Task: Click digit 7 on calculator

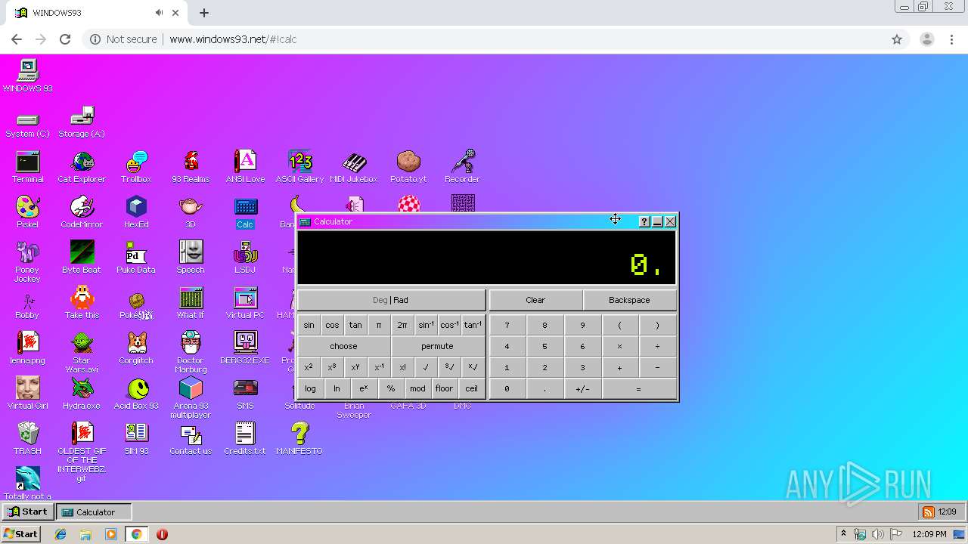Action: [x=507, y=325]
